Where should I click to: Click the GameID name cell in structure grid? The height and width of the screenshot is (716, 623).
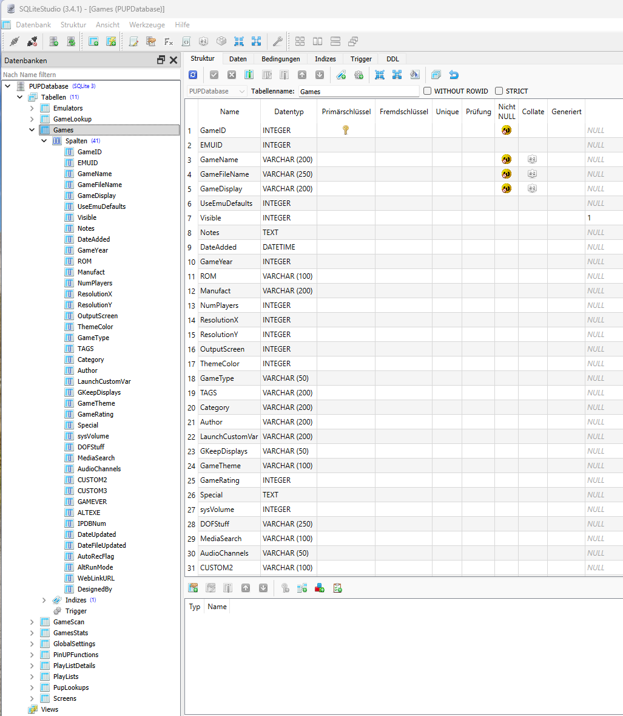pyautogui.click(x=229, y=130)
